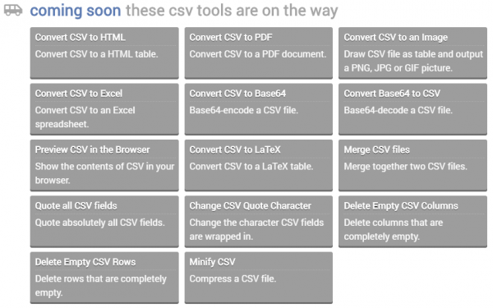Click the 'coming soon' heading link
This screenshot has height=308, width=493.
[76, 11]
